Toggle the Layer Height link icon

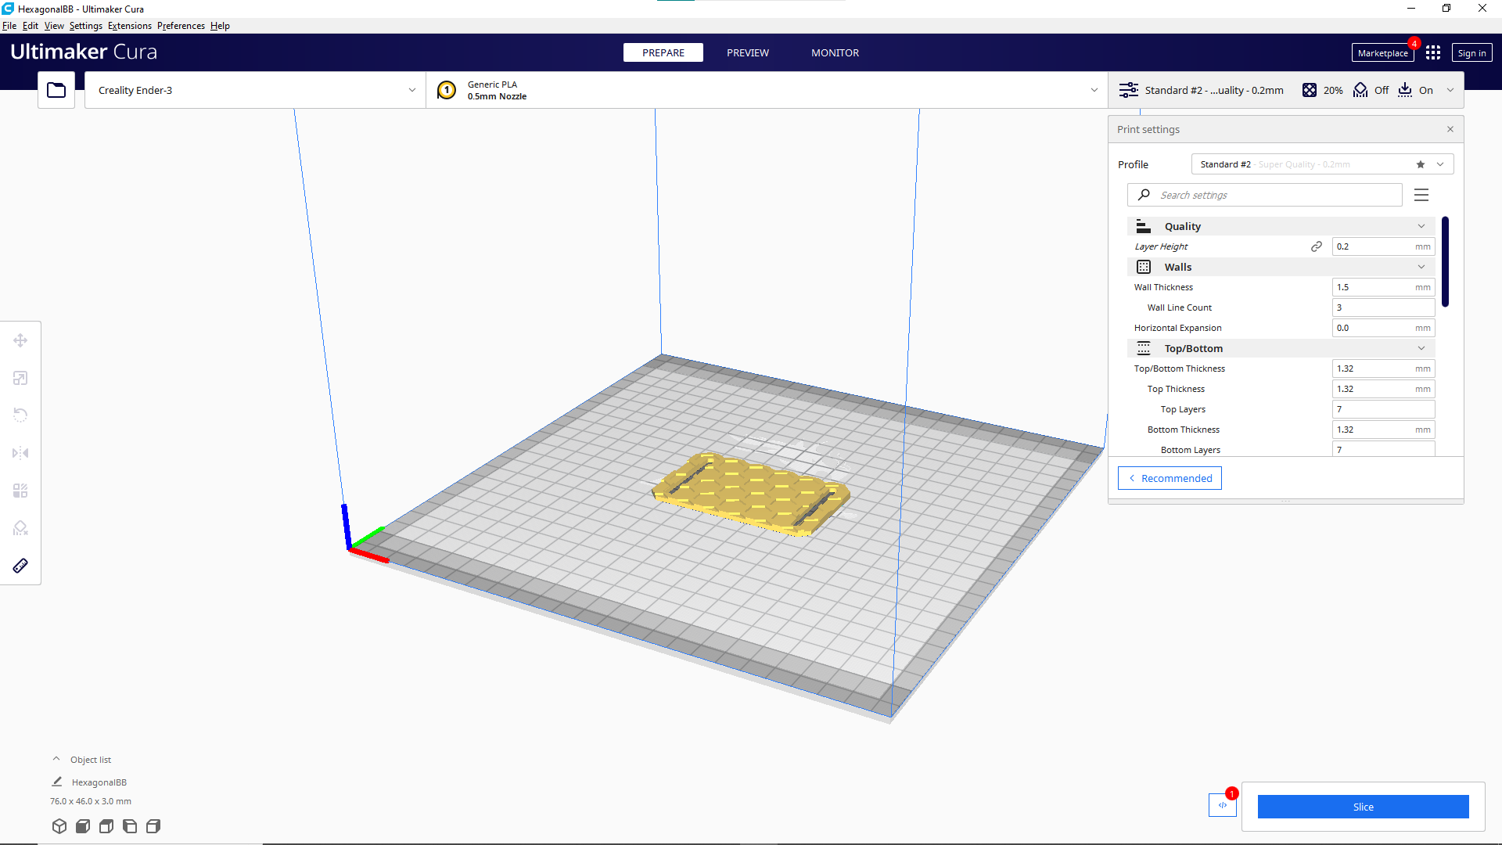coord(1317,246)
